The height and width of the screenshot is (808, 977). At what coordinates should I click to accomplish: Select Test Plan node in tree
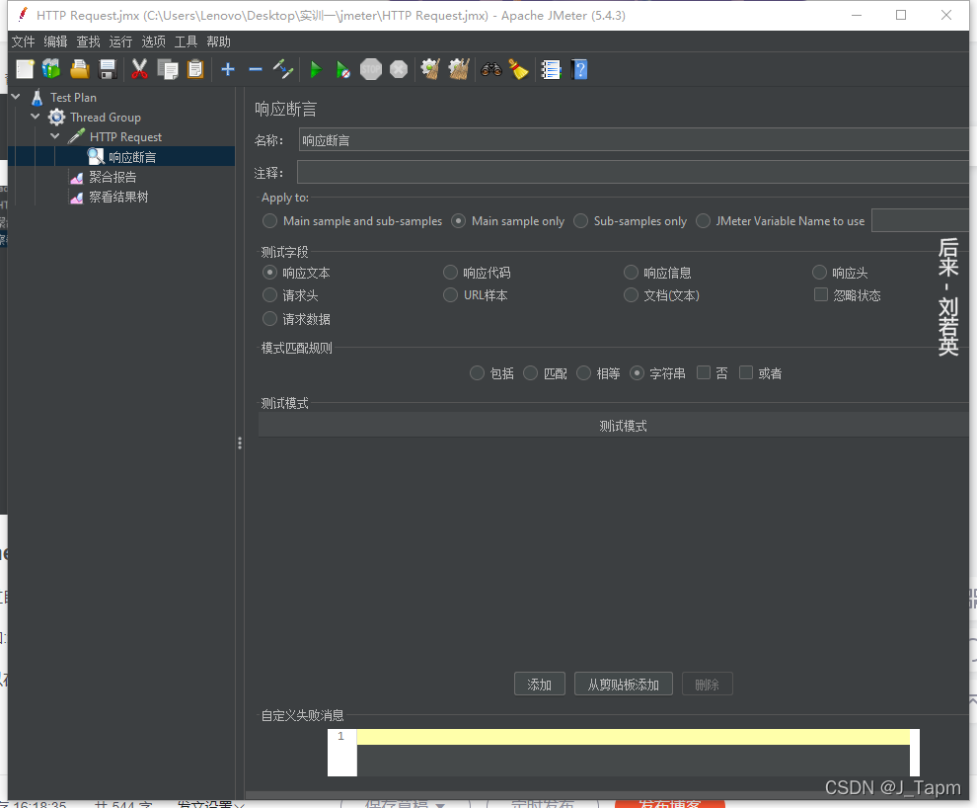(73, 97)
